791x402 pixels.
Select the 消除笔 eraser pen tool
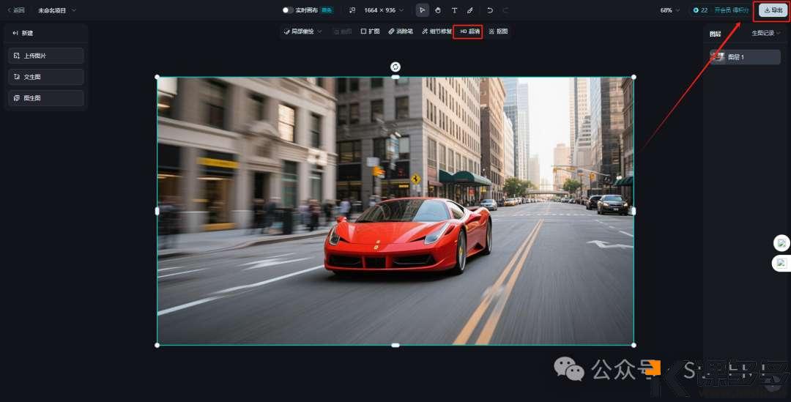pyautogui.click(x=401, y=31)
